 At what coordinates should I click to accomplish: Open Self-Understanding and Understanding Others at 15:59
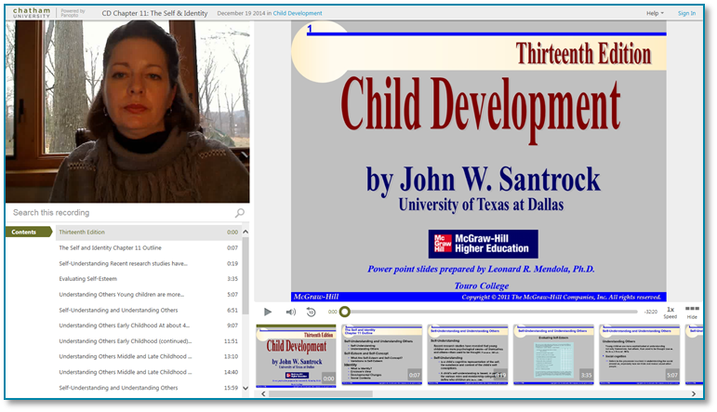[148, 388]
